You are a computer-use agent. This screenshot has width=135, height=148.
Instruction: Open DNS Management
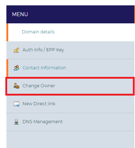click(x=70, y=122)
